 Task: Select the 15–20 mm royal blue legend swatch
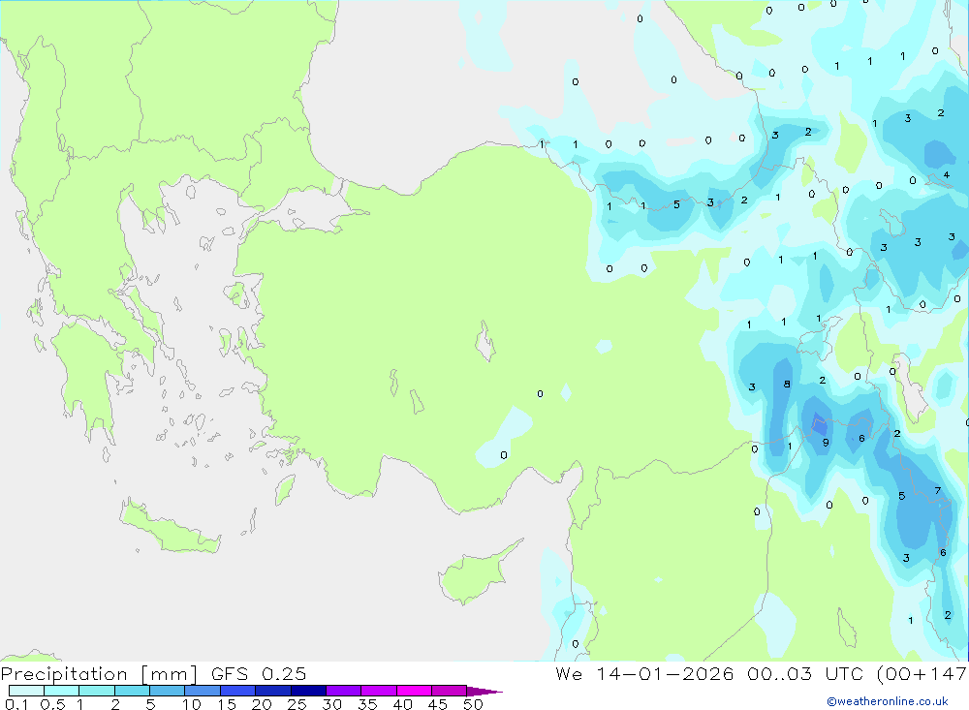tap(237, 691)
